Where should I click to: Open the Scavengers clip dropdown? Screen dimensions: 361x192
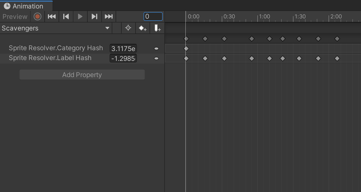56,28
